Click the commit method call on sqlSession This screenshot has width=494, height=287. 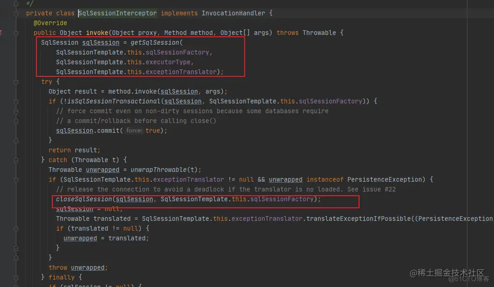(x=108, y=130)
